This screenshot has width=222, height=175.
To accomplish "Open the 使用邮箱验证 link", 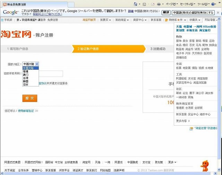I will (x=26, y=111).
